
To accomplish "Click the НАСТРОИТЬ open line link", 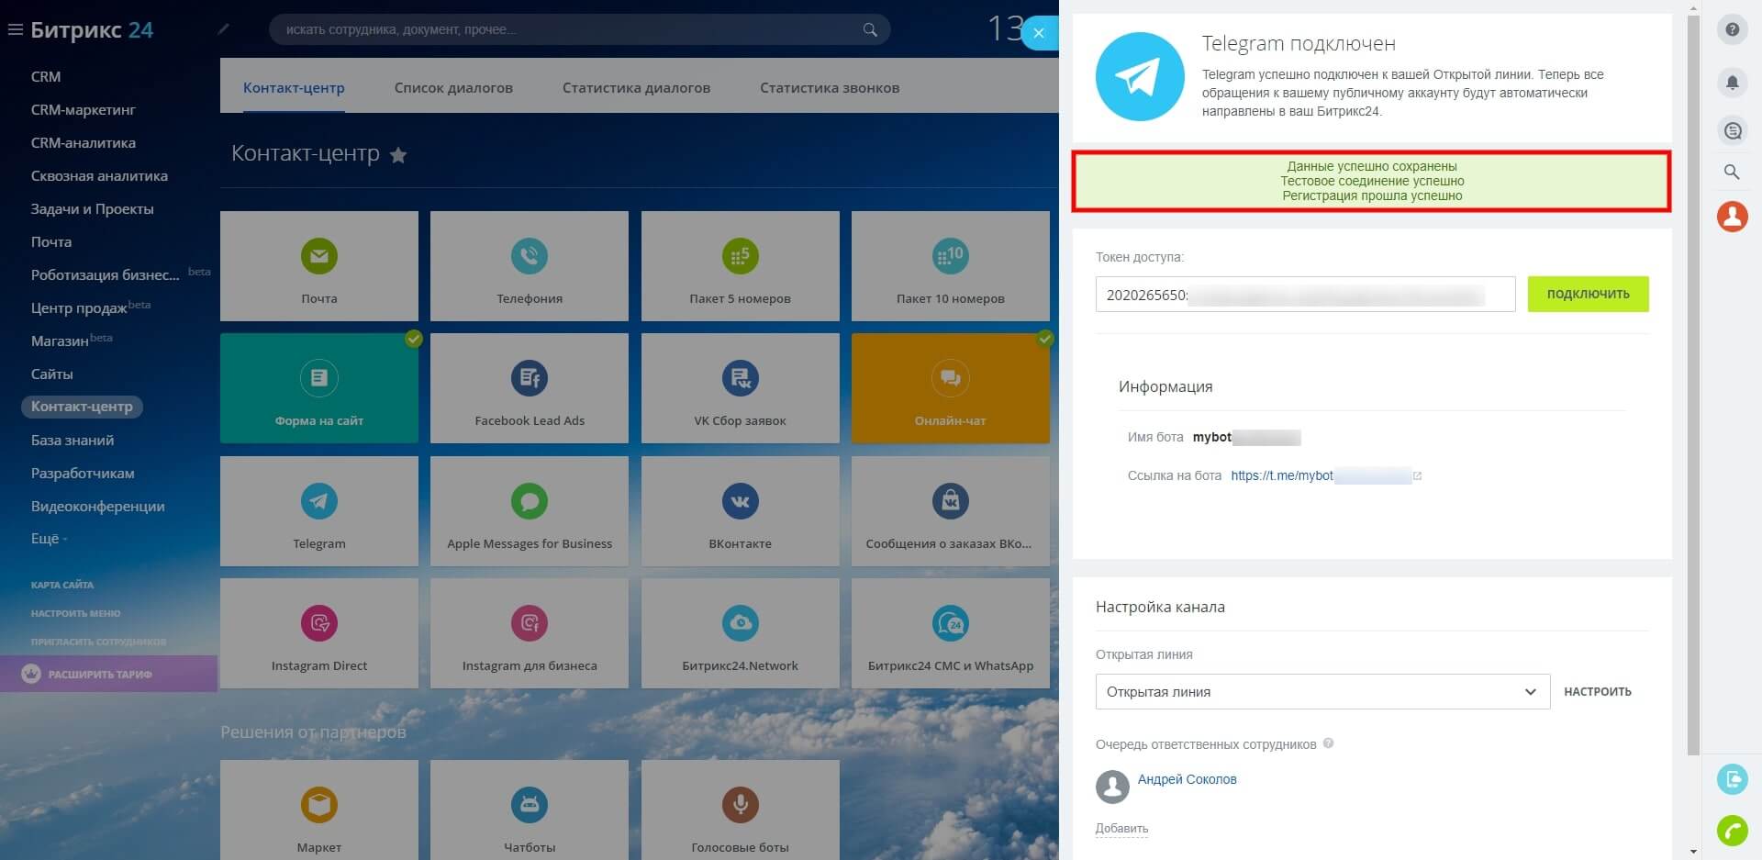I will [1598, 692].
